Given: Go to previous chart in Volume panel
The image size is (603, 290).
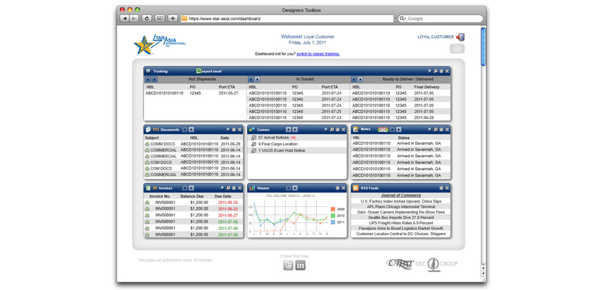Looking at the screenshot, I should (x=288, y=188).
